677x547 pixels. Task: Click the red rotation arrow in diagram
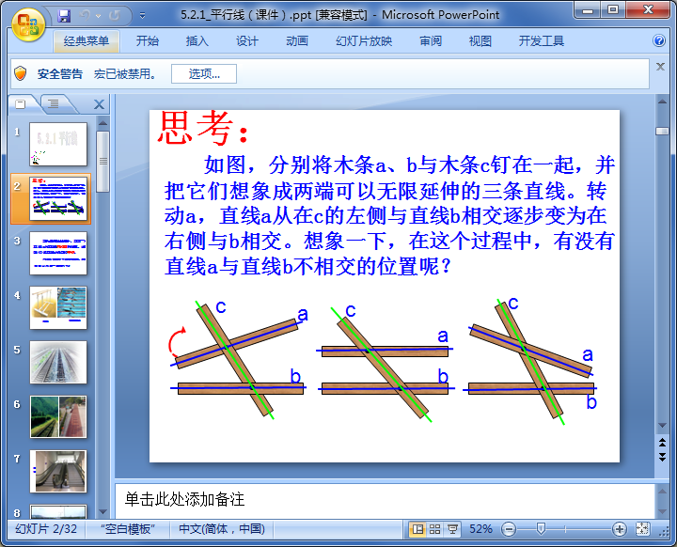[x=177, y=342]
